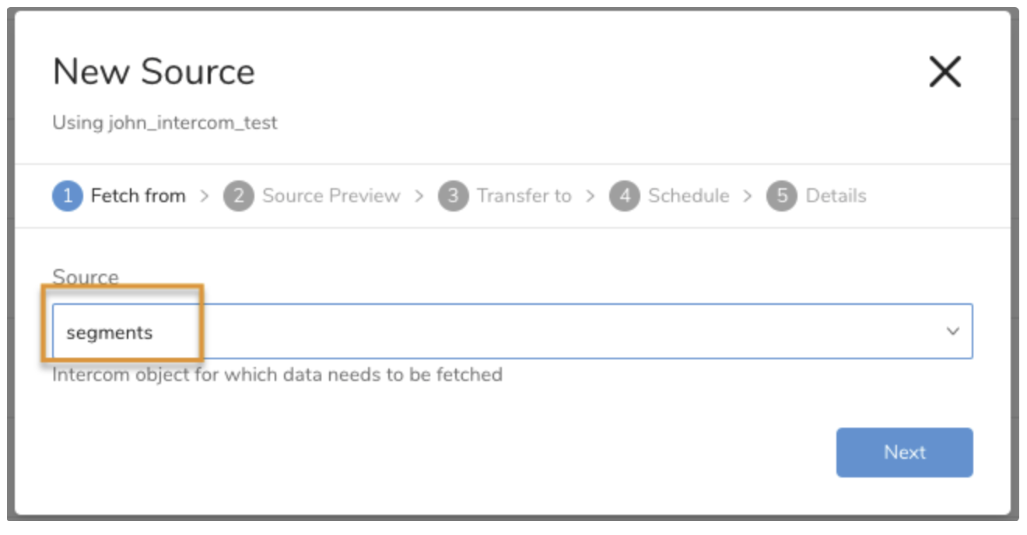Image resolution: width=1027 pixels, height=535 pixels.
Task: Click the New Source dialog title
Action: coord(154,72)
